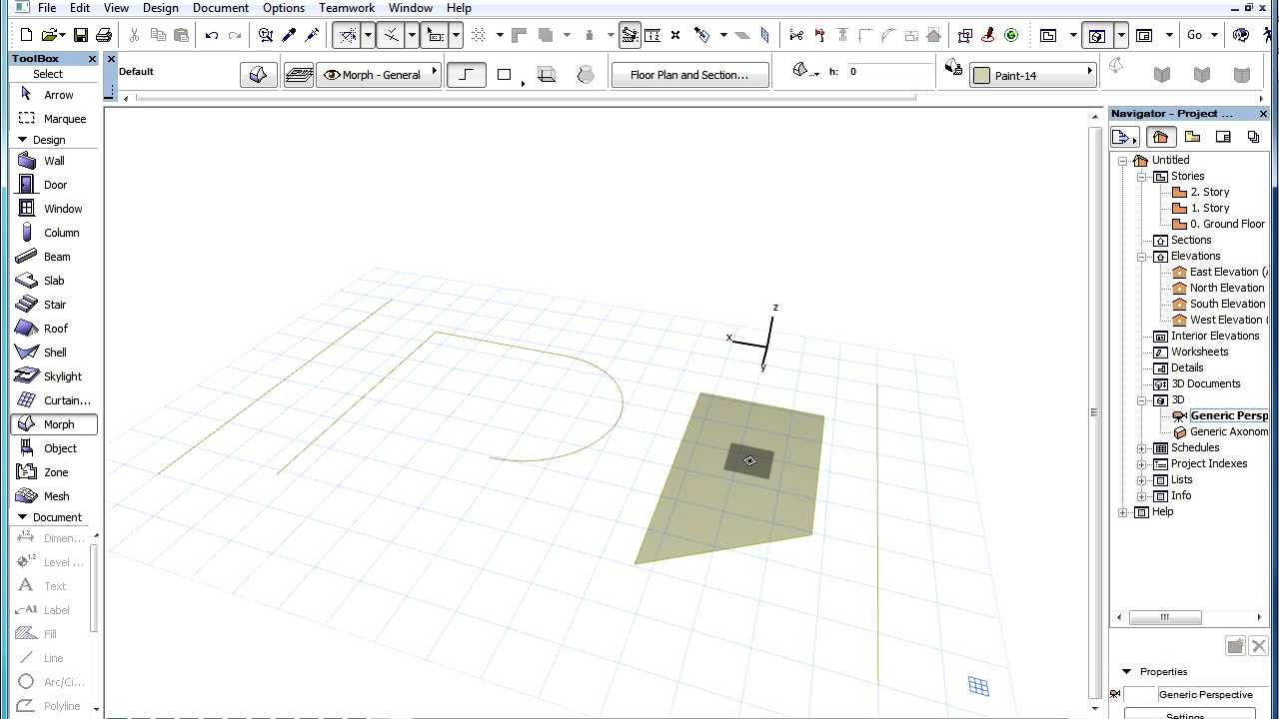
Task: Select the Mesh tool
Action: (55, 496)
